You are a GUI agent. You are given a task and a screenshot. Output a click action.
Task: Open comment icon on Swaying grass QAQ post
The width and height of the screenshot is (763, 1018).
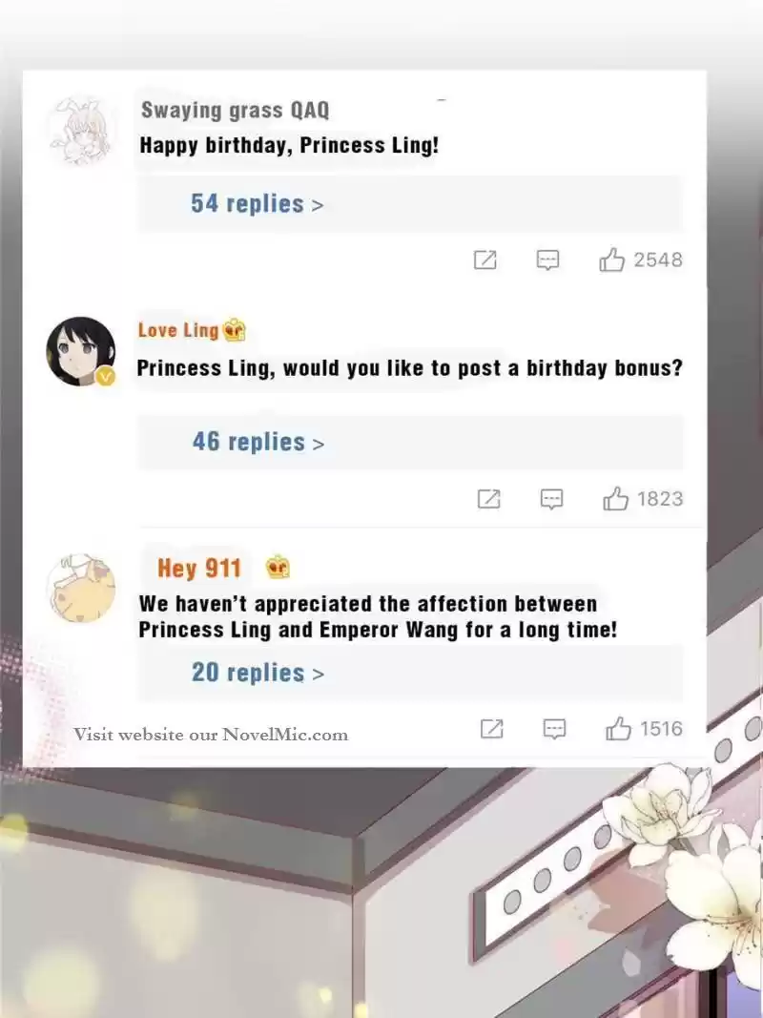coord(547,260)
